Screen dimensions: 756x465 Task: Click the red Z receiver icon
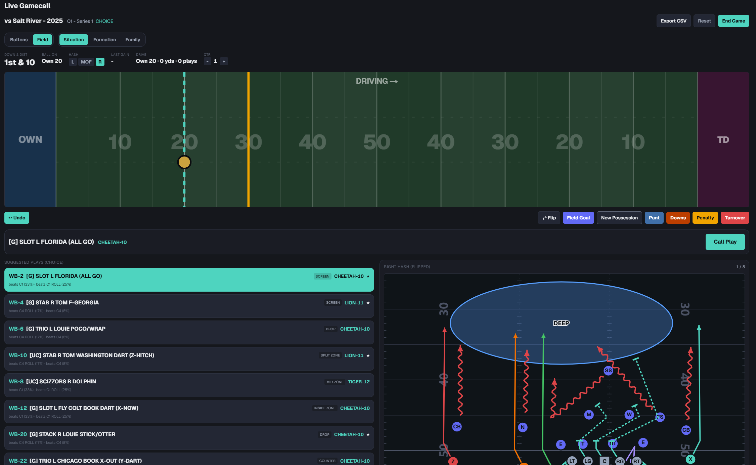[x=453, y=461]
